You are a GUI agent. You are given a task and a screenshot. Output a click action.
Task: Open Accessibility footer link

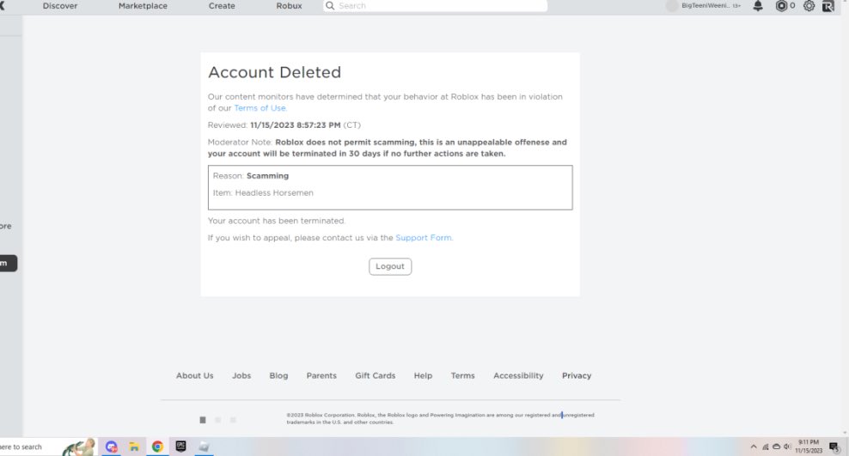[x=518, y=375]
